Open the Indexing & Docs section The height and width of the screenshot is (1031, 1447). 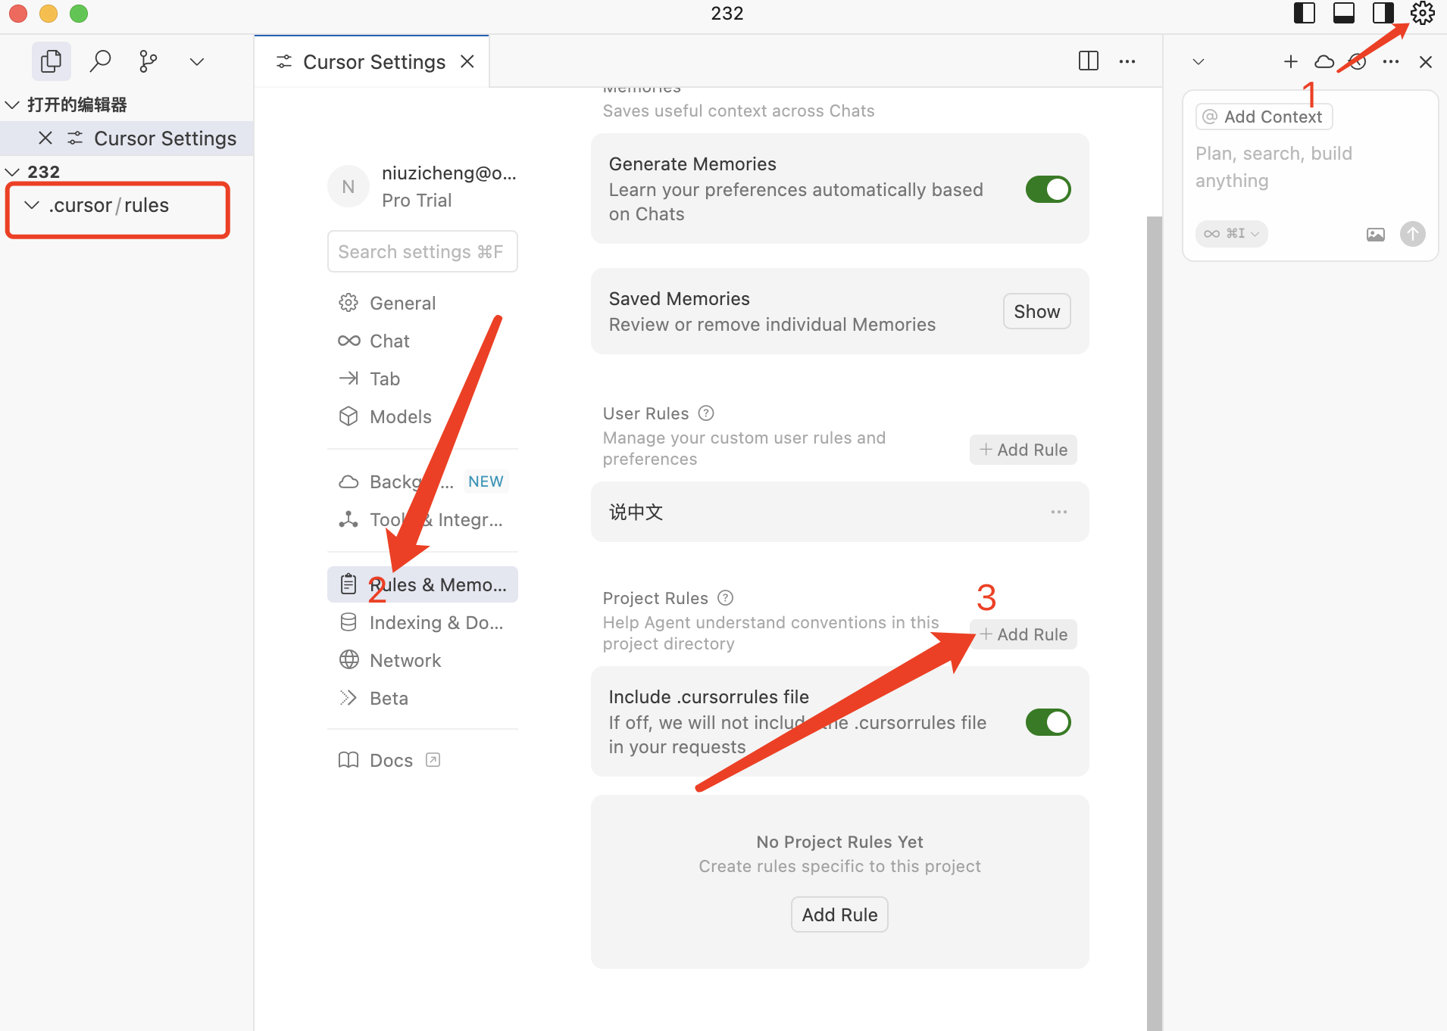(x=422, y=622)
